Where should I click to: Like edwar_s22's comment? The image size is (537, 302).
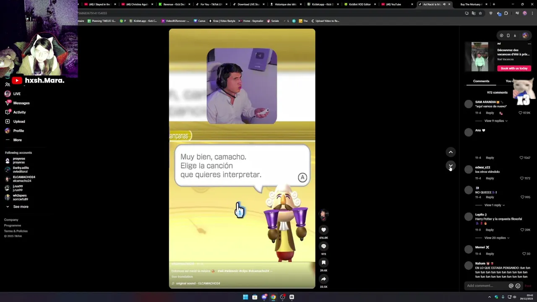click(521, 178)
